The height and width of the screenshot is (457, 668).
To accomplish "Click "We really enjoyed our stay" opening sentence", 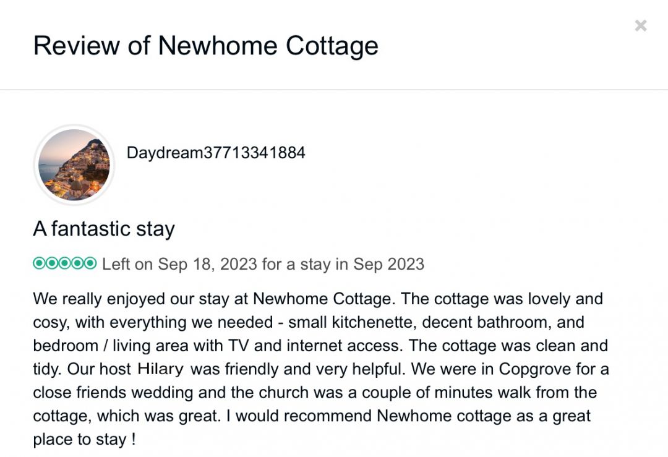I will tap(142, 299).
